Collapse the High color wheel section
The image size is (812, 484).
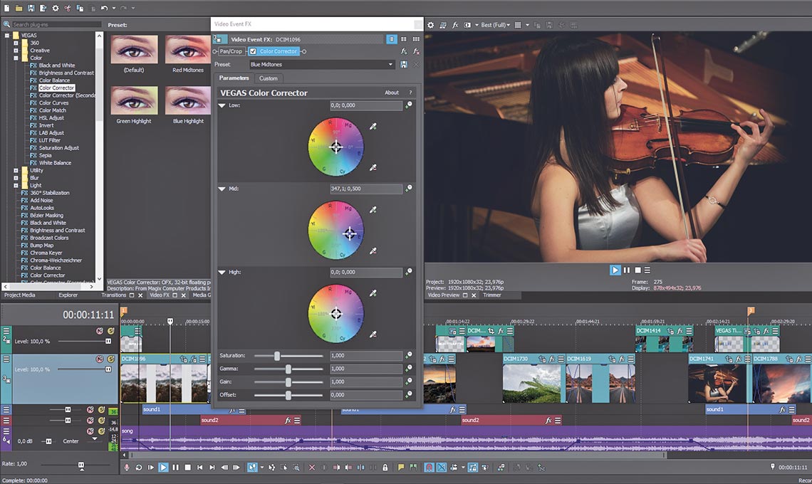click(222, 273)
